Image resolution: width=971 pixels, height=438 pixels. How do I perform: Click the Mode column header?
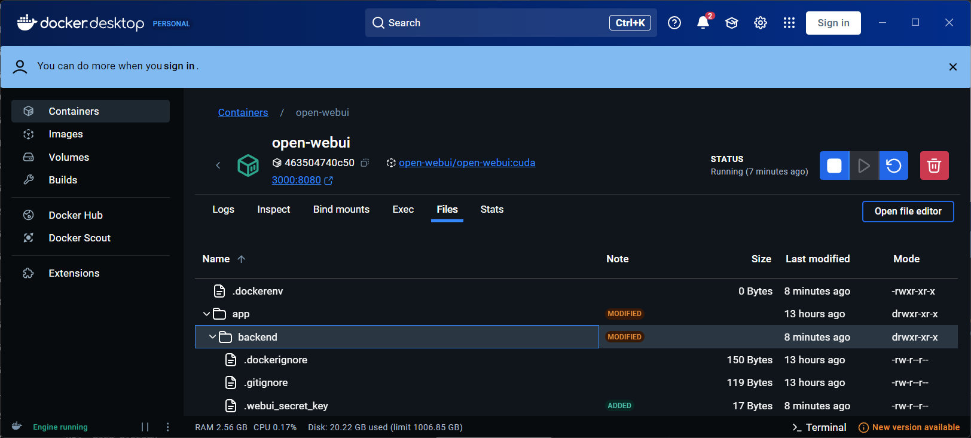pos(906,259)
